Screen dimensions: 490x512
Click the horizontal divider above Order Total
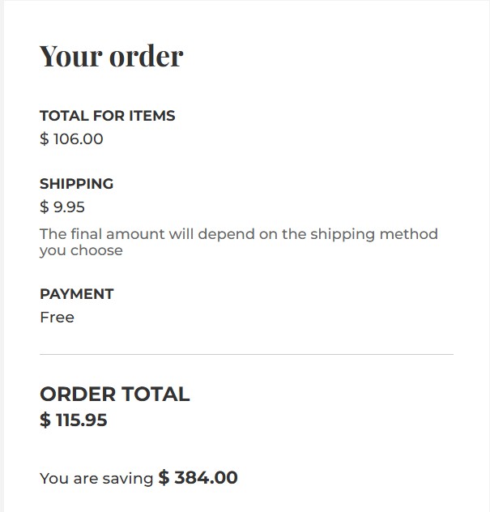[246, 354]
